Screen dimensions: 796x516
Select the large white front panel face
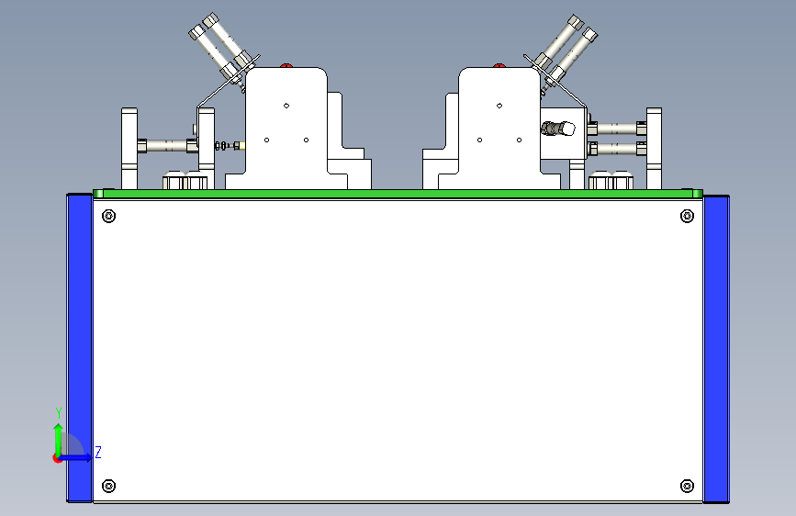[x=398, y=351]
